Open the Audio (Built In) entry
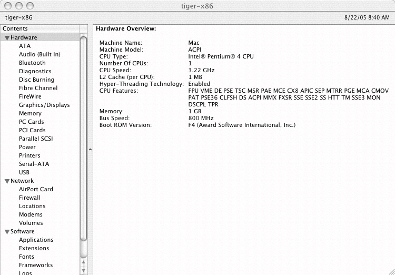The height and width of the screenshot is (275, 395). coord(39,54)
